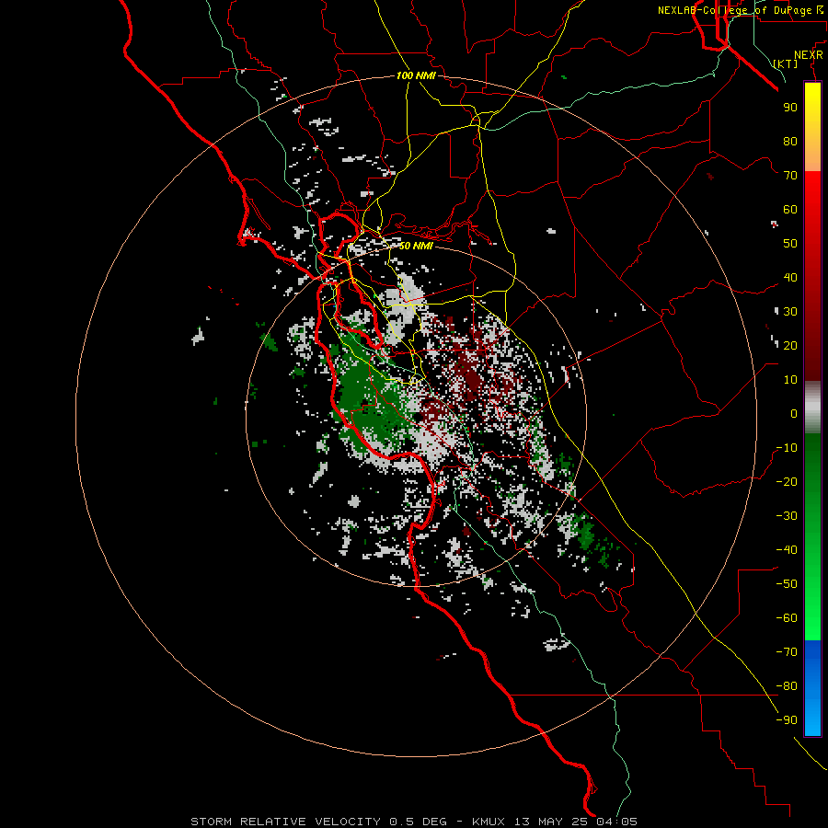Screen dimensions: 828x828
Task: Click the "04:05" timestamp
Action: (x=616, y=822)
